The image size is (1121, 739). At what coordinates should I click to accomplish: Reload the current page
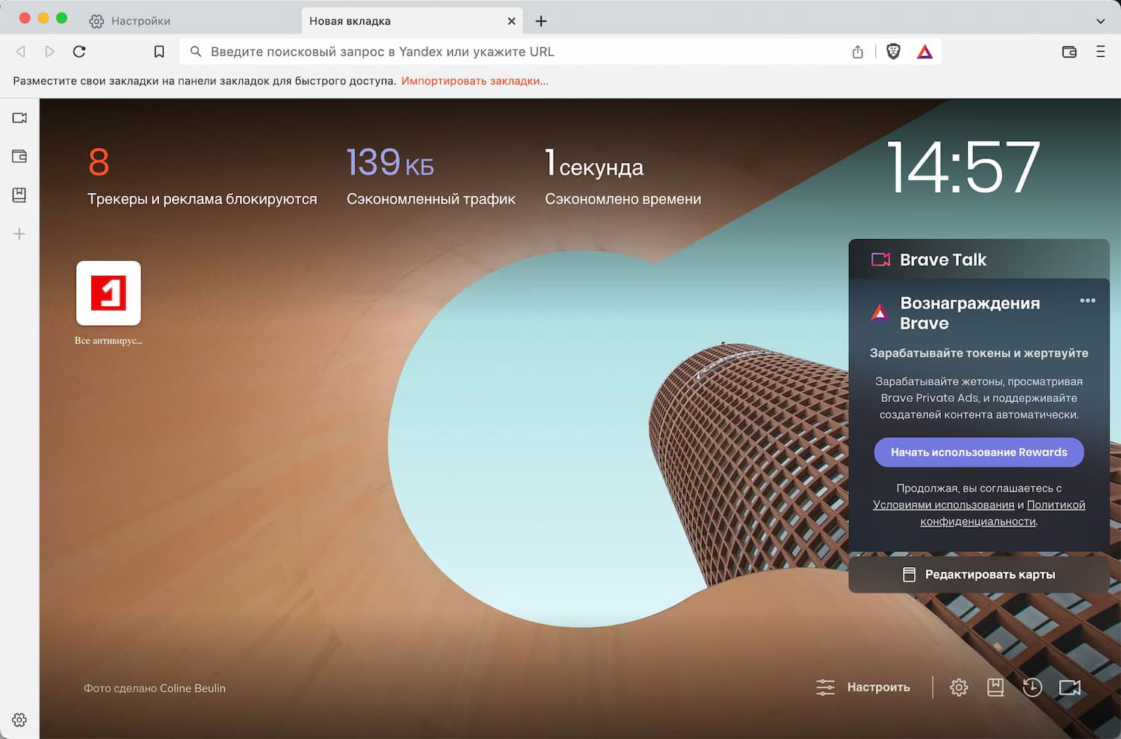pos(79,52)
